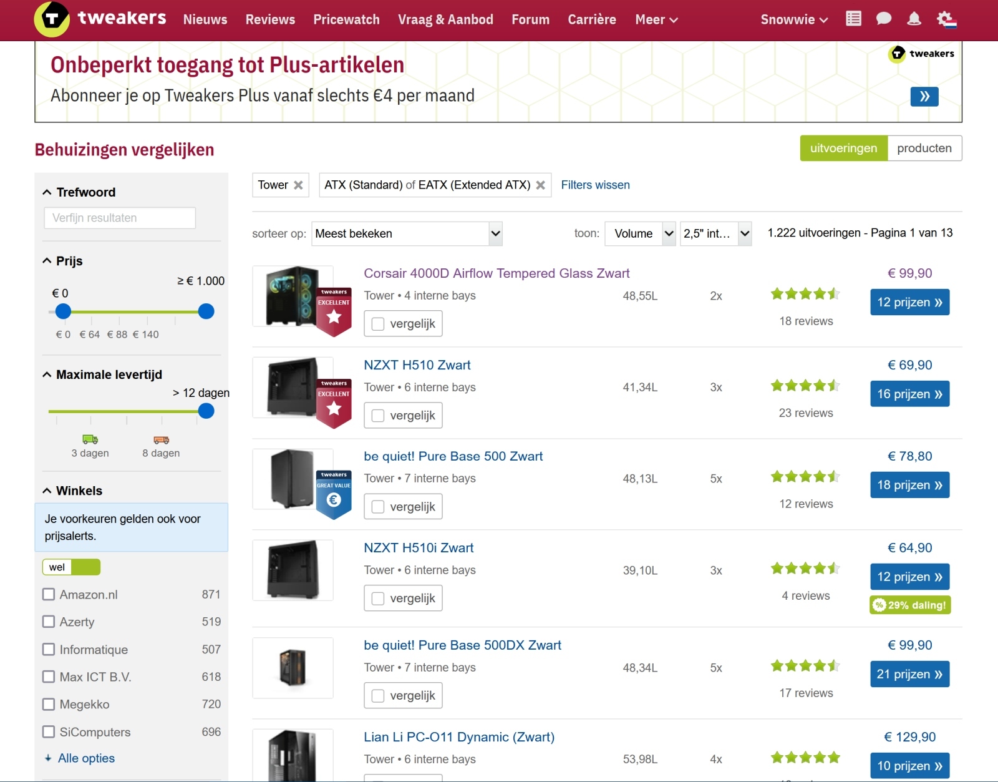Open the Snowwie user menu
Viewport: 998px width, 782px height.
794,19
